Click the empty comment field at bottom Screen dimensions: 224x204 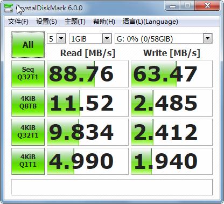112,187
